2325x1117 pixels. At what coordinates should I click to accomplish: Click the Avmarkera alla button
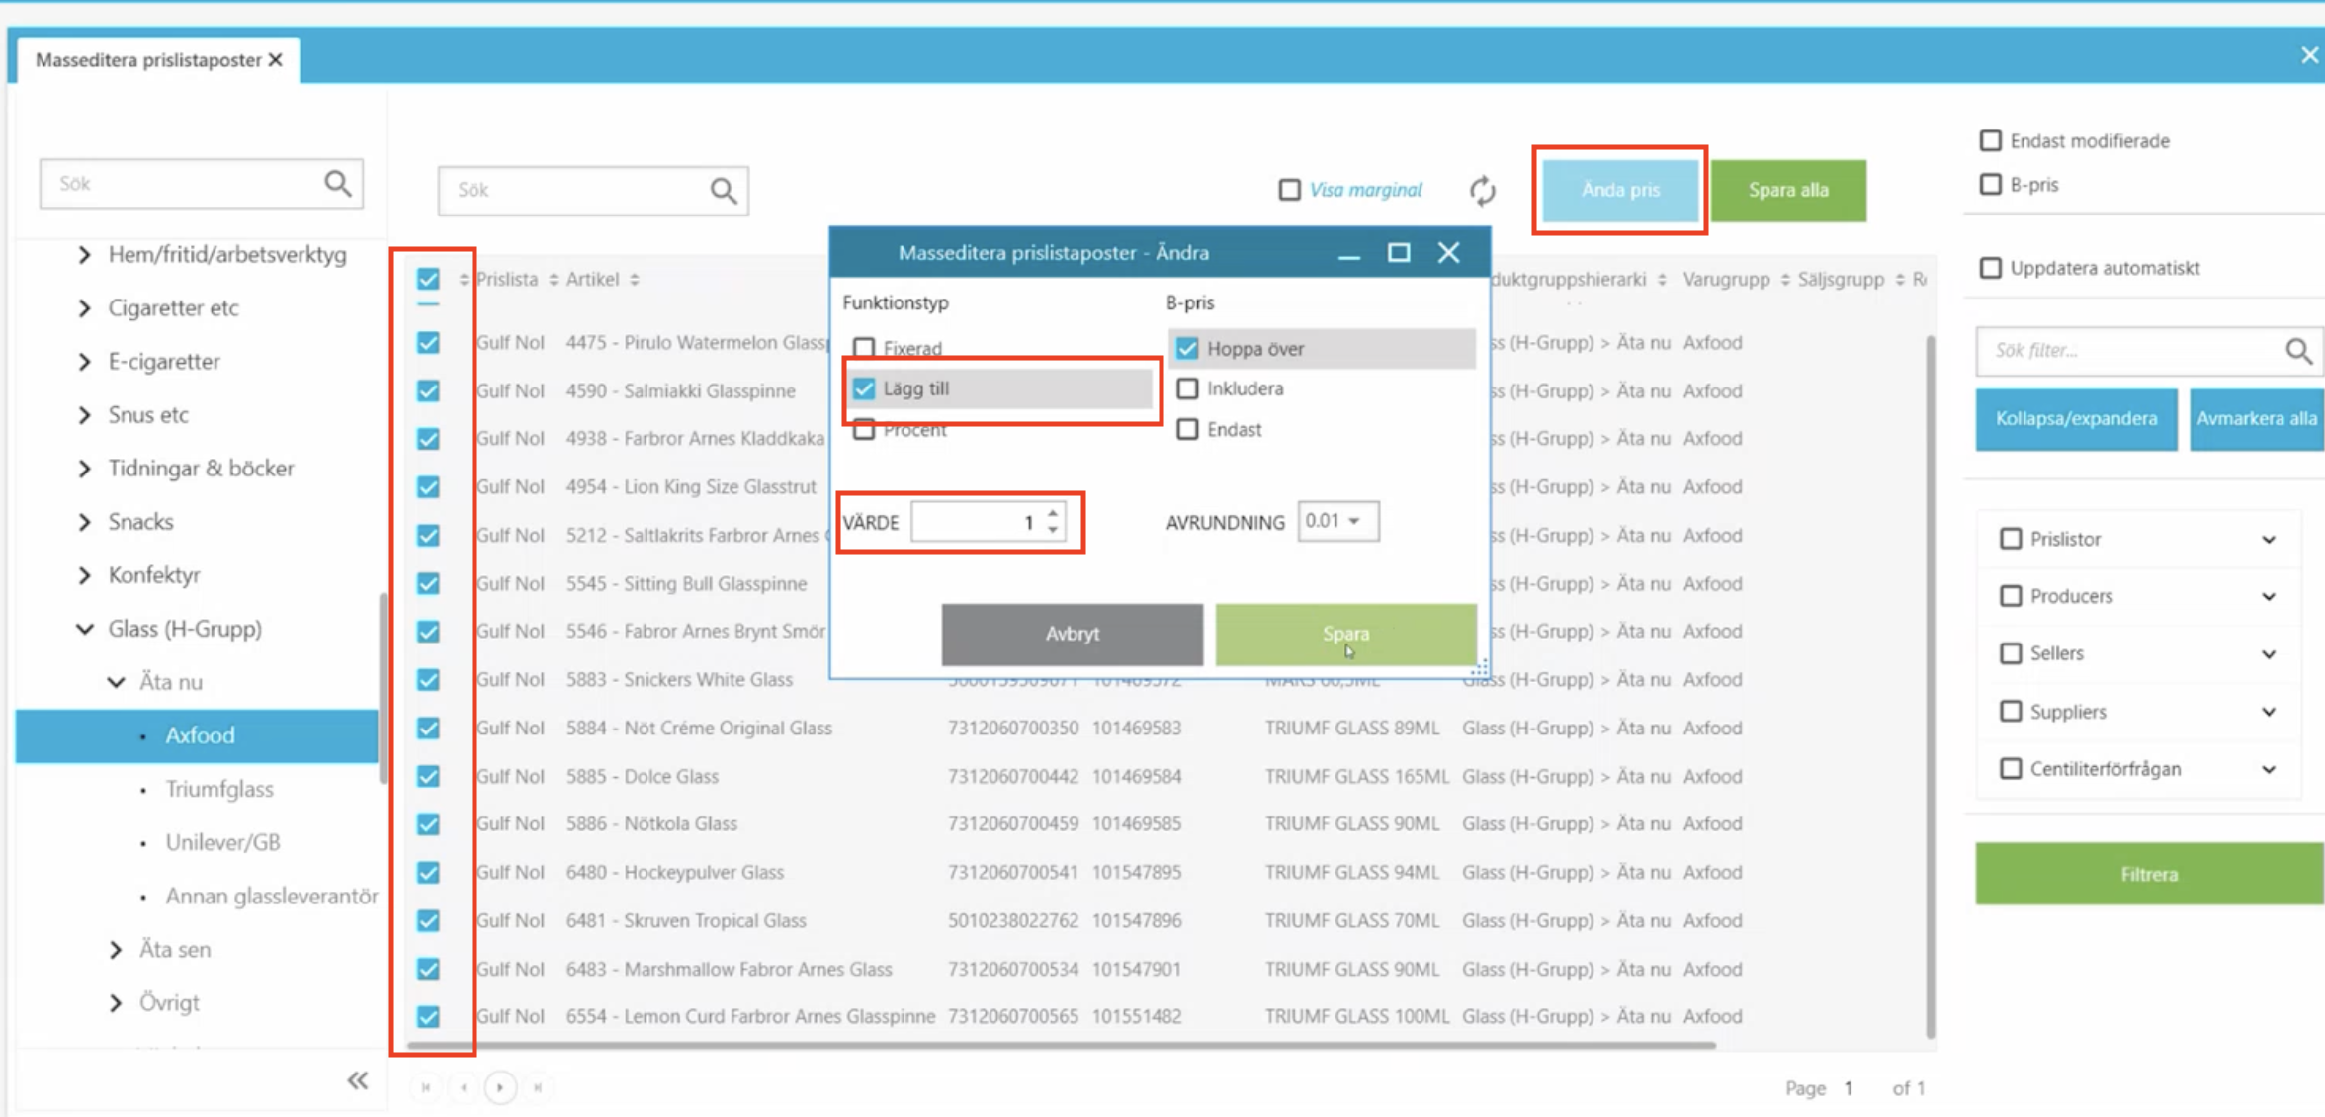pyautogui.click(x=2257, y=419)
